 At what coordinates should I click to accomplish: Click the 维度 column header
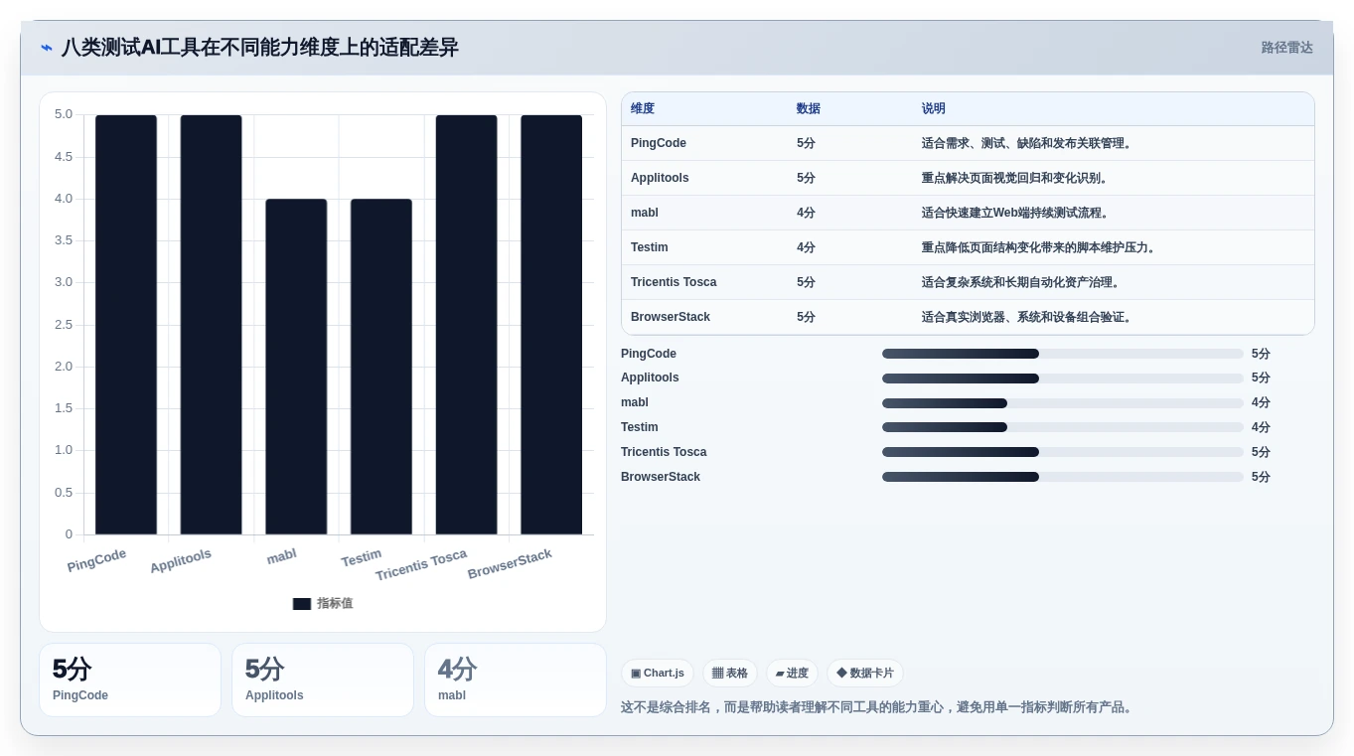pyautogui.click(x=643, y=108)
